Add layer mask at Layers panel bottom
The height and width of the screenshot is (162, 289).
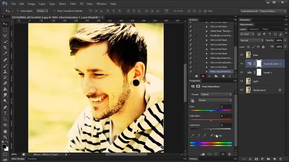256,159
